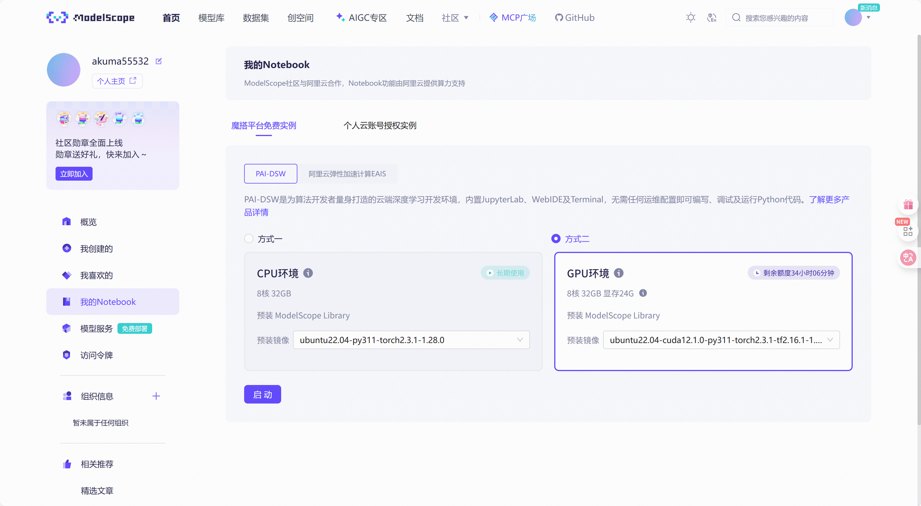This screenshot has width=921, height=506.
Task: Switch to 阿里云弹性加速计算EAIS option
Action: tap(347, 174)
